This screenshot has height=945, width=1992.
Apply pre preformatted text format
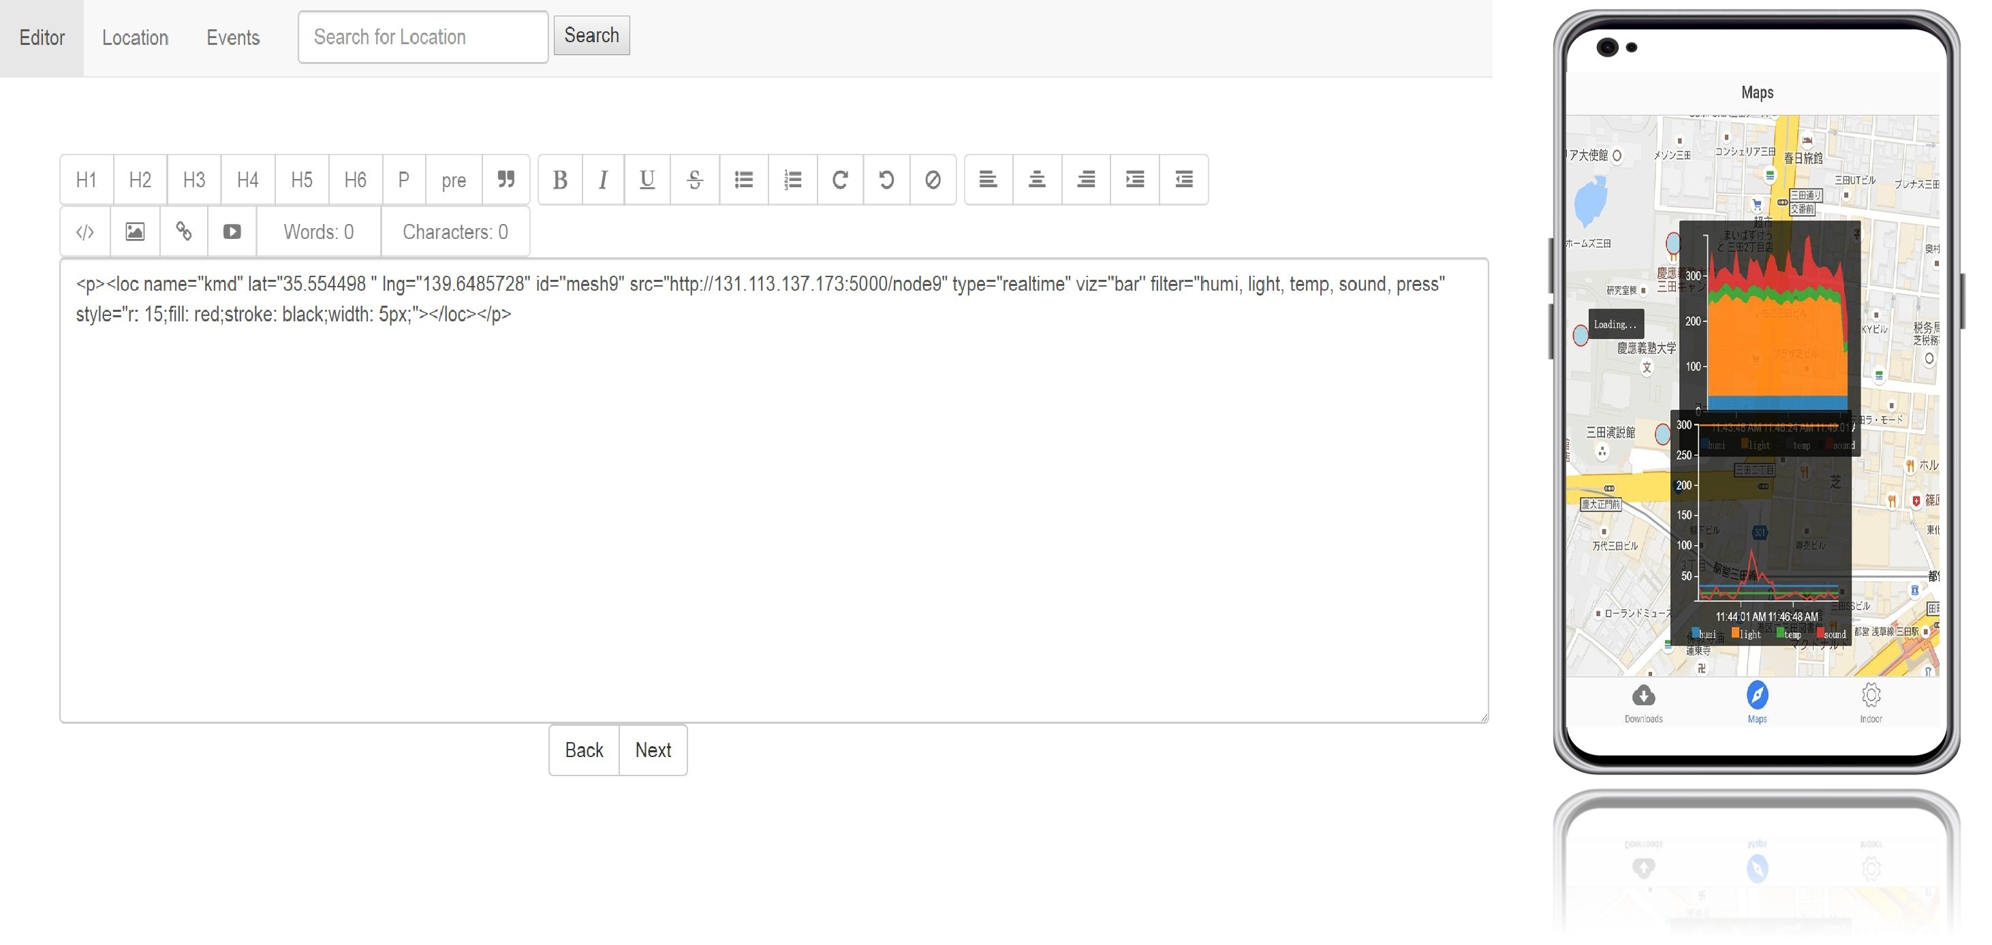[454, 180]
